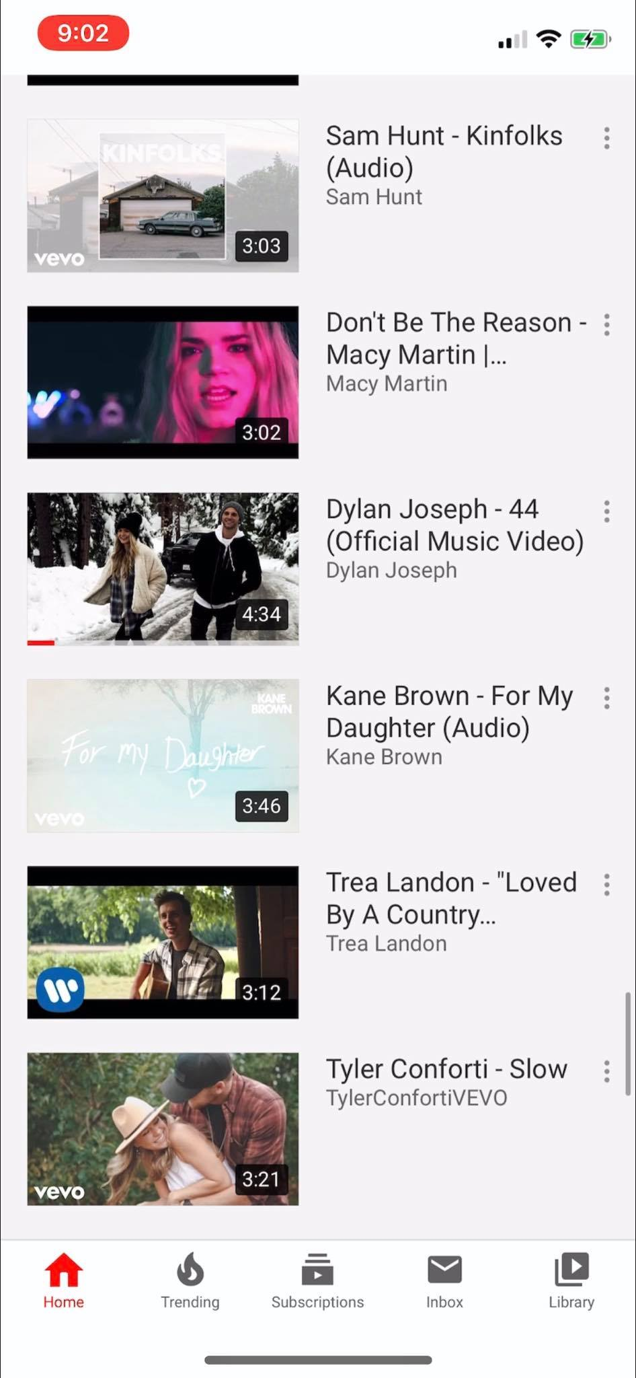The height and width of the screenshot is (1378, 636).
Task: Play the Macy Martin video thumbnail
Action: (x=163, y=382)
